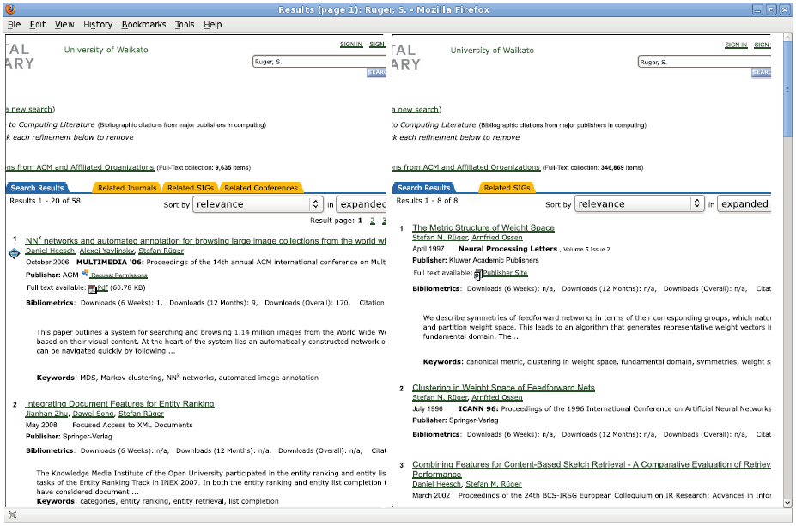Click author Jianhan Zhu
The height and width of the screenshot is (526, 796).
(x=46, y=414)
